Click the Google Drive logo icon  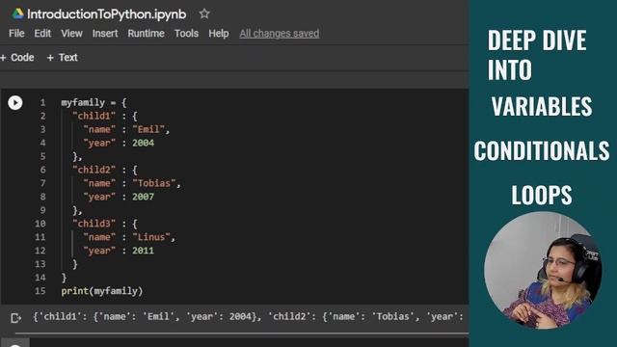tap(17, 14)
